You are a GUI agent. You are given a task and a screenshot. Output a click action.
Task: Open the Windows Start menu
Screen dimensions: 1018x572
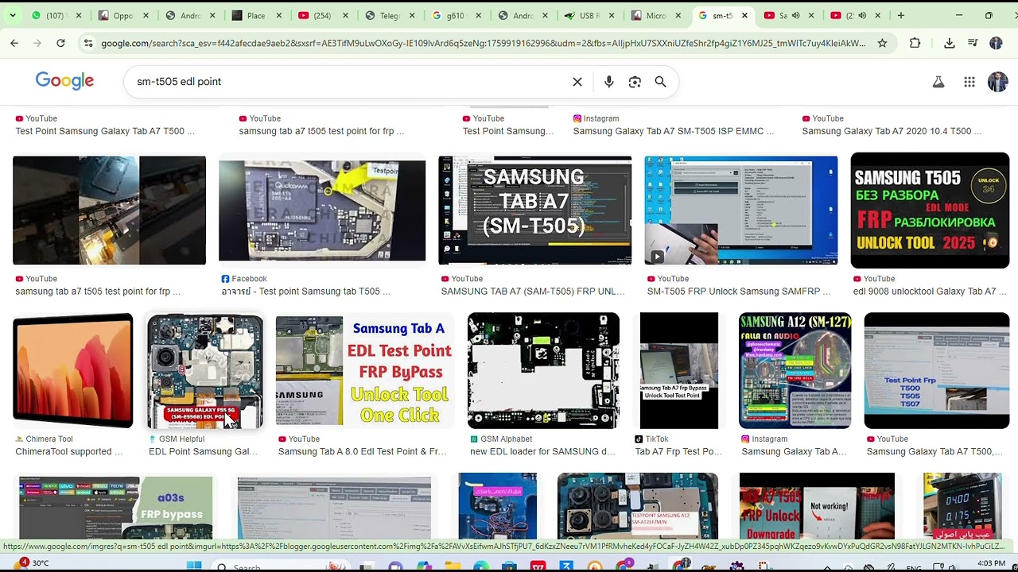(194, 566)
